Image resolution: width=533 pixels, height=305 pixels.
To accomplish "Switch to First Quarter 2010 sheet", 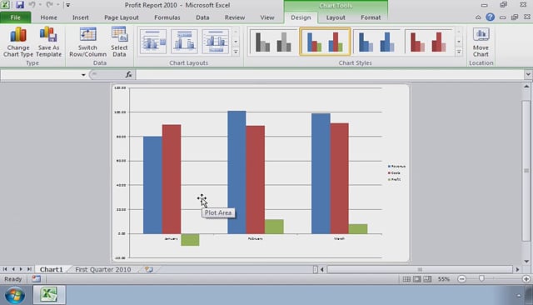I will tap(103, 269).
